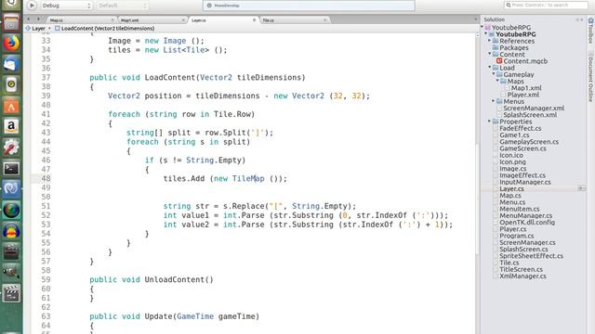This screenshot has width=595, height=334.
Task: Collapse the Load folder
Action: [x=490, y=68]
